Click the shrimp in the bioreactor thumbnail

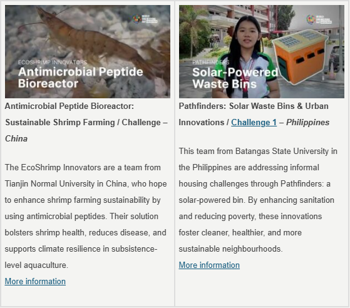coord(94,44)
